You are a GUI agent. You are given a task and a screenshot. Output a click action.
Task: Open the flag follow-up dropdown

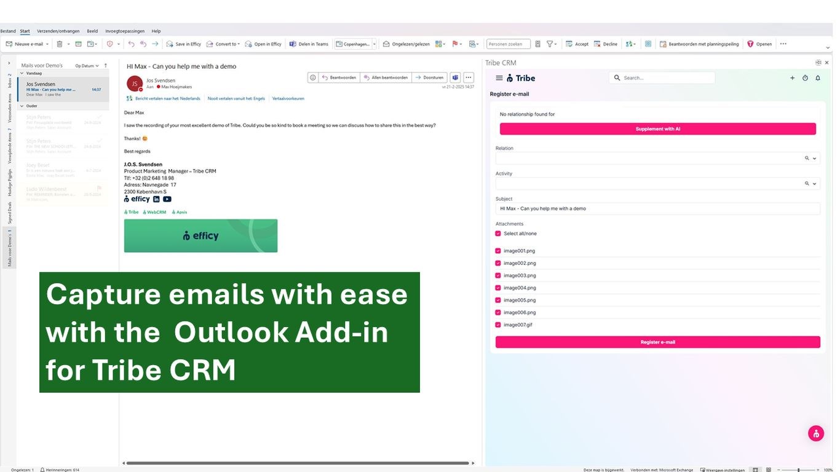pyautogui.click(x=458, y=44)
